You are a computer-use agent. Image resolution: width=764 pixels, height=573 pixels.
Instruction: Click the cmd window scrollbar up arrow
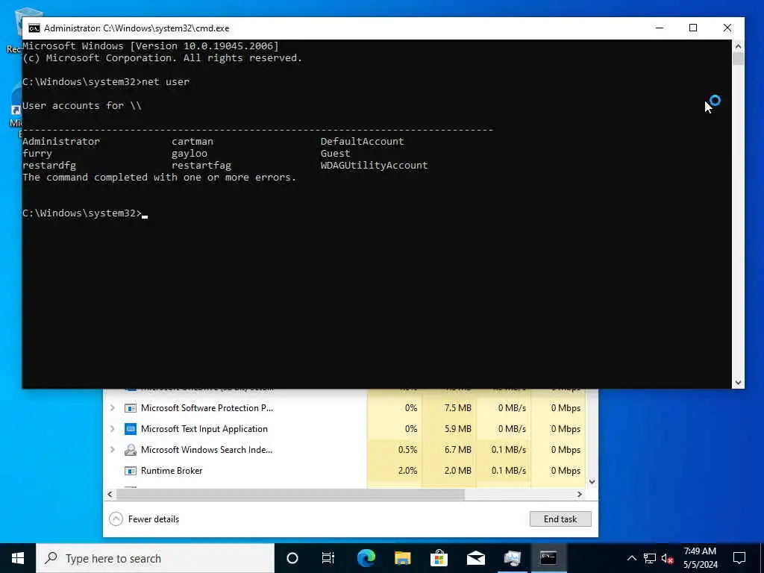[x=738, y=46]
